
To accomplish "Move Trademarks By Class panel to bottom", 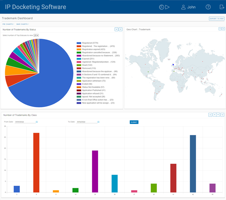I will click(x=222, y=115).
